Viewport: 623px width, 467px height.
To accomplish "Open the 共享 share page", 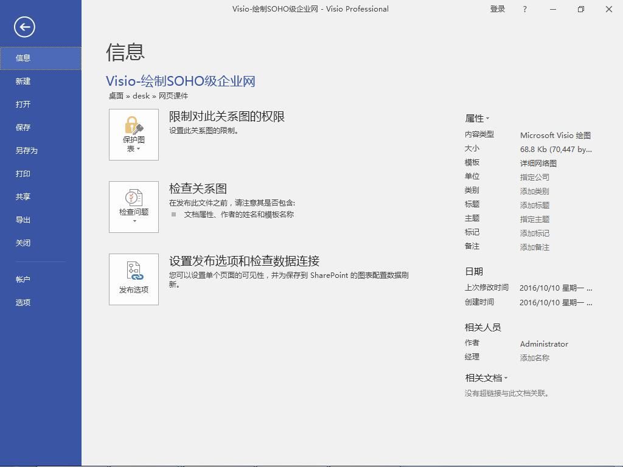I will click(x=41, y=196).
